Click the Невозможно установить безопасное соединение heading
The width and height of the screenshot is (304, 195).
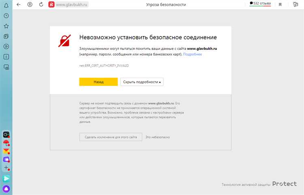(148, 37)
